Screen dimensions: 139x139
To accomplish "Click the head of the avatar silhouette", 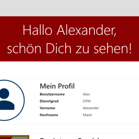I will tap(5, 93).
